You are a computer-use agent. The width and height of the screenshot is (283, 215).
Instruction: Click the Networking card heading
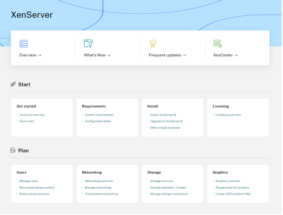pos(92,173)
